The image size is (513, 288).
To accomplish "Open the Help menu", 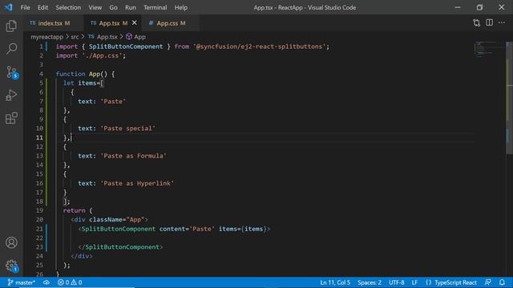I will [180, 7].
